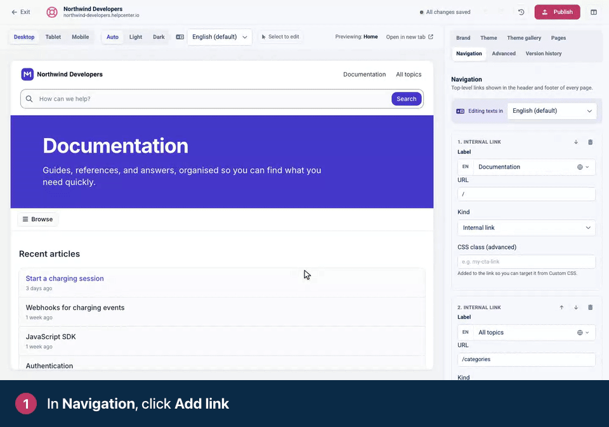Click the Northwind Developers M logo in preview
Viewport: 609px width, 427px height.
pyautogui.click(x=27, y=74)
